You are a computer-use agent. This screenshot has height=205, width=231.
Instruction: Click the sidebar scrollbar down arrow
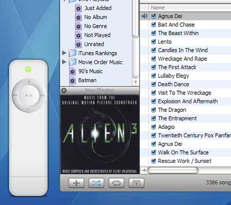(136, 82)
